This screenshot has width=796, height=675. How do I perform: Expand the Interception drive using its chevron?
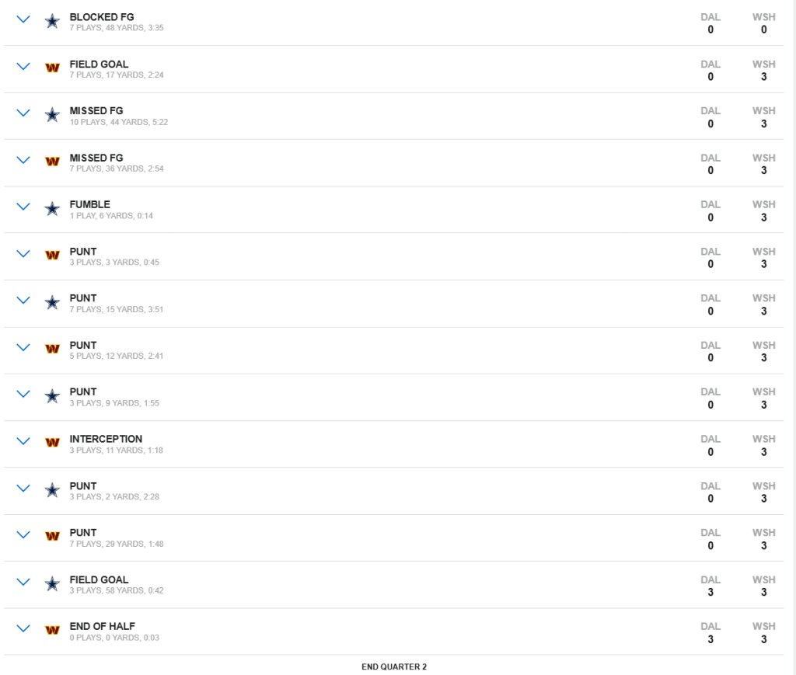click(x=23, y=441)
